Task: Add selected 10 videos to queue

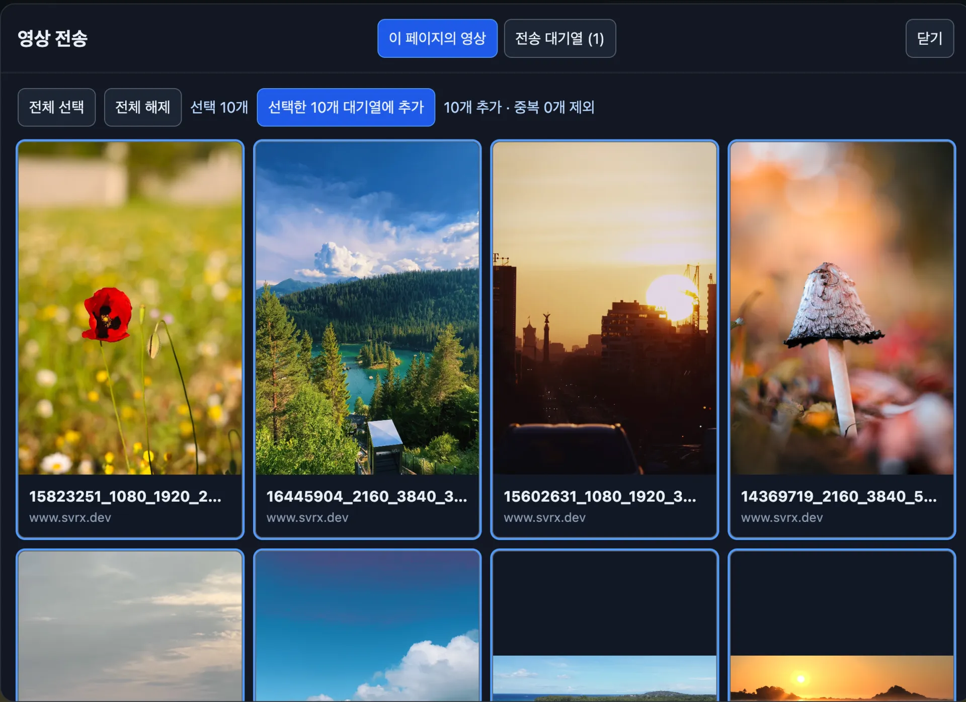Action: [346, 107]
